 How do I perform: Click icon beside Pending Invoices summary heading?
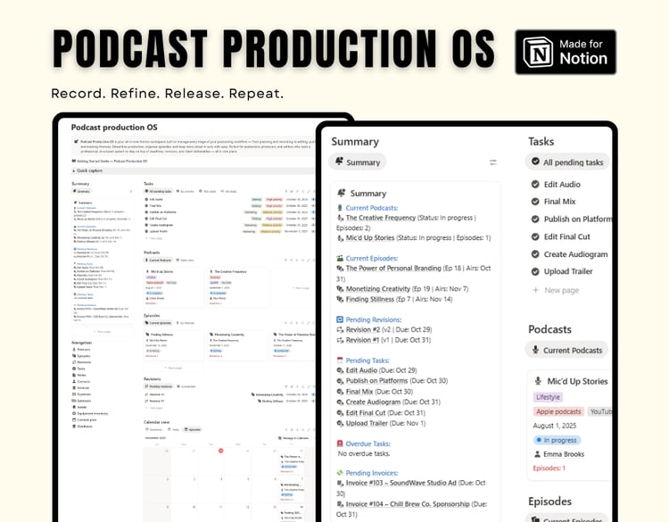340,473
